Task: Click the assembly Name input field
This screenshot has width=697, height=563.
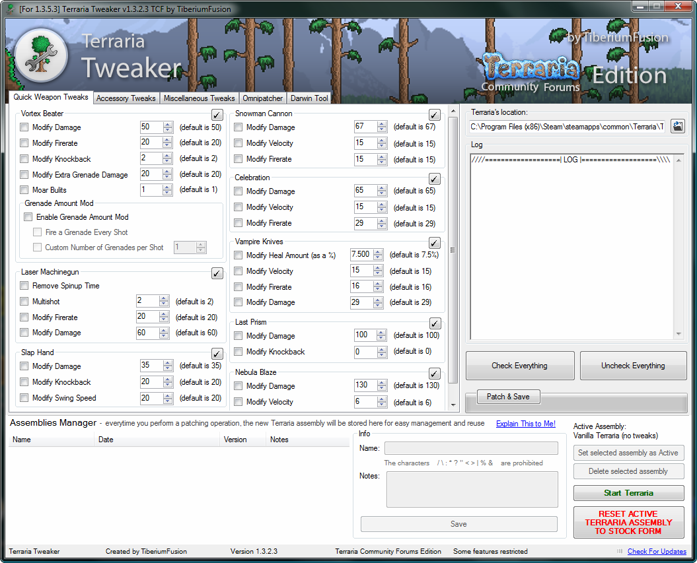Action: [x=471, y=448]
